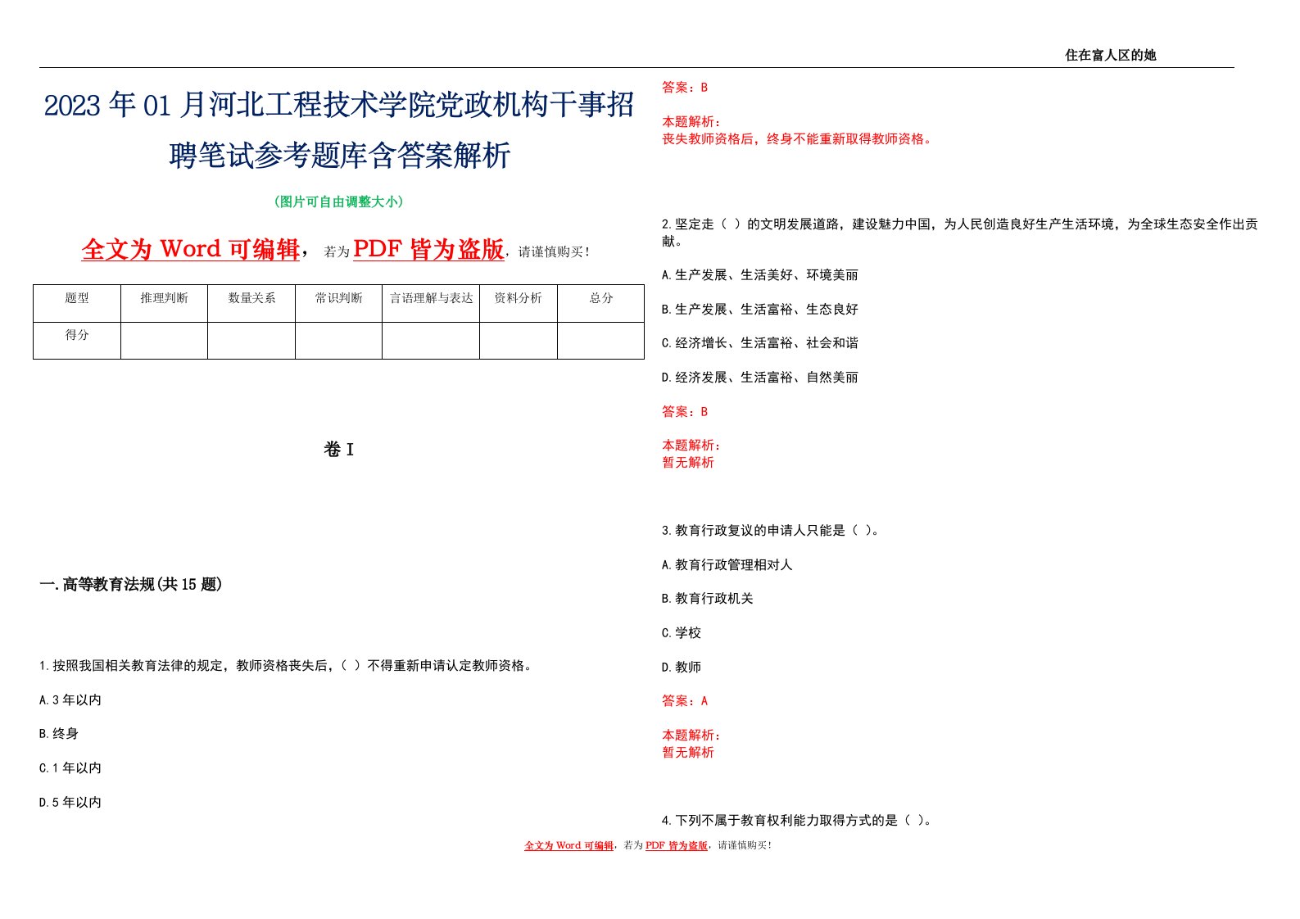This screenshot has height=919, width=1300.
Task: Select option 'A.教育行政管理相对人'
Action: pos(727,565)
